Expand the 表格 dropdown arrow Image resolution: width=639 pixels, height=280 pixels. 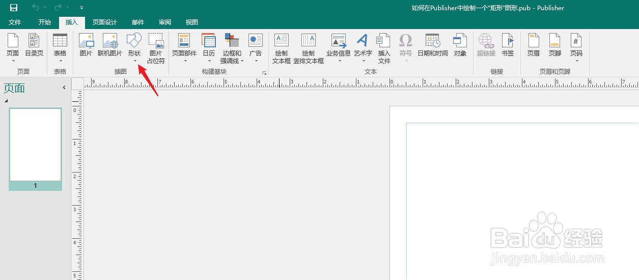click(60, 61)
